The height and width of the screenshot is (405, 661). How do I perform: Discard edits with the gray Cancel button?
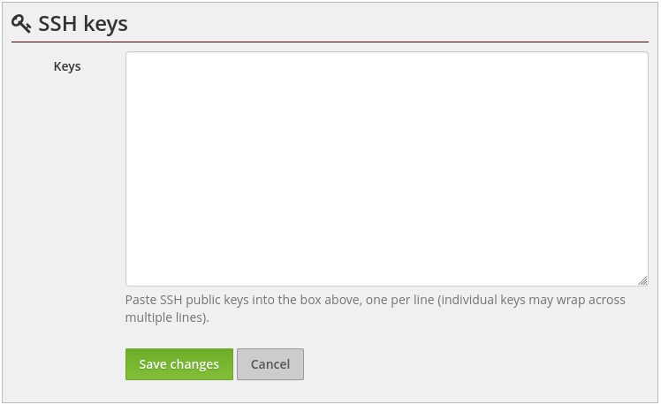[x=270, y=364]
